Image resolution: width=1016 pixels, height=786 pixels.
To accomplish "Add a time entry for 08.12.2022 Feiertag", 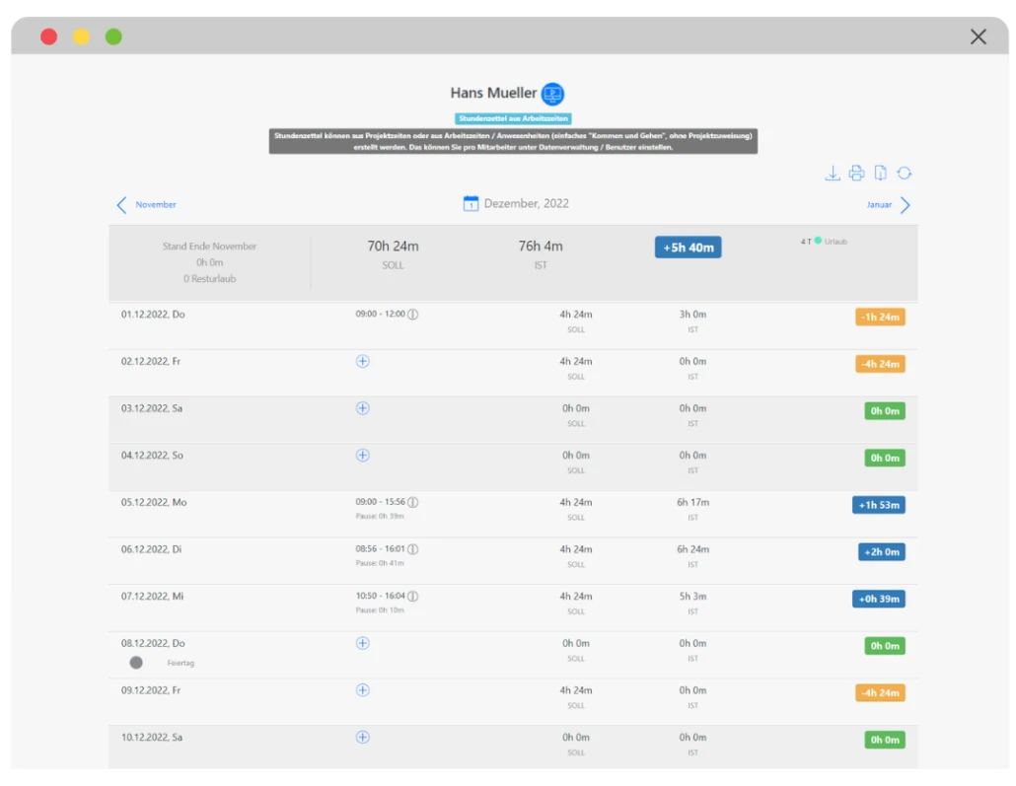I will tap(362, 643).
